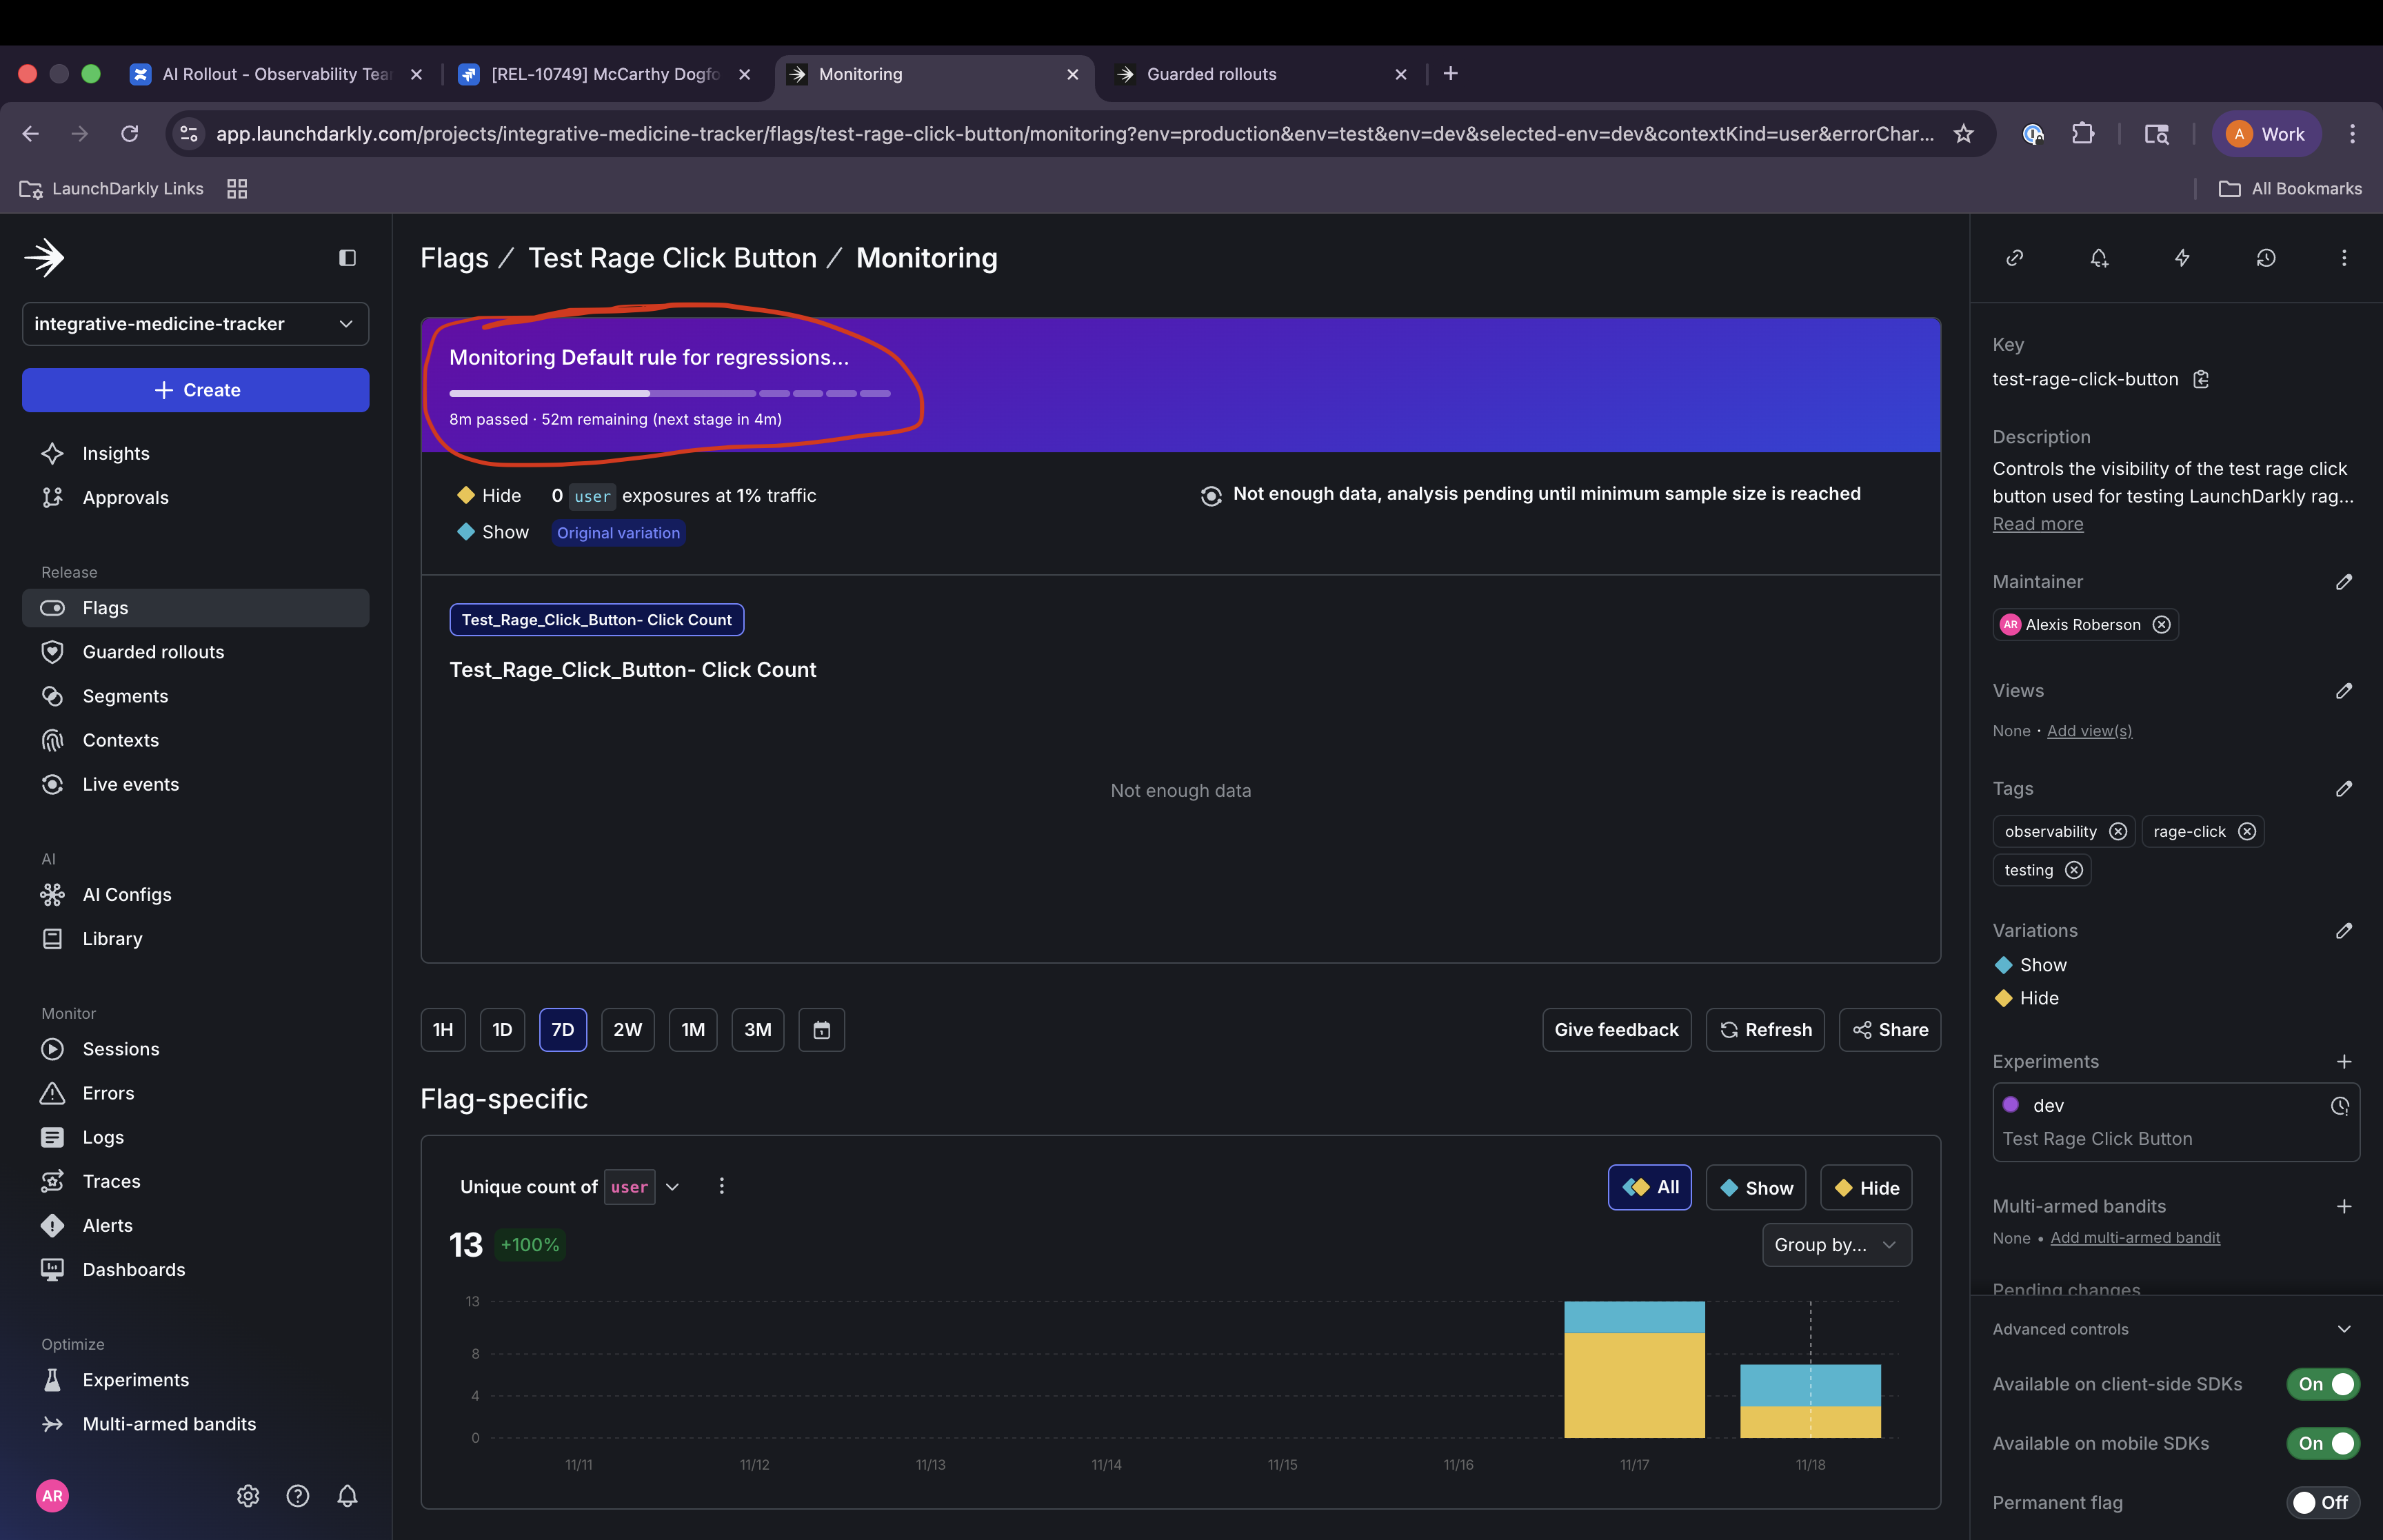
Task: Open the Read more description link
Action: (x=2037, y=523)
